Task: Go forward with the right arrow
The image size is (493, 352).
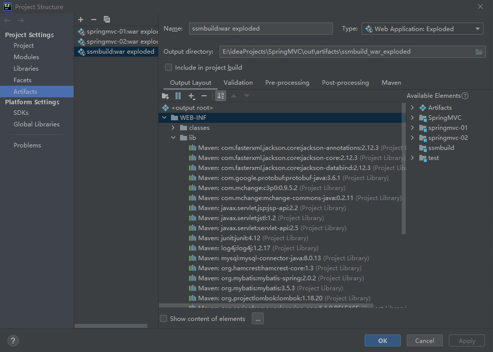Action: [21, 21]
